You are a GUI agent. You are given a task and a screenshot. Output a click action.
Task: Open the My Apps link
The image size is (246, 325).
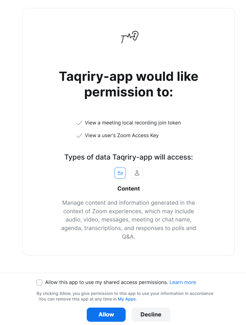127,299
